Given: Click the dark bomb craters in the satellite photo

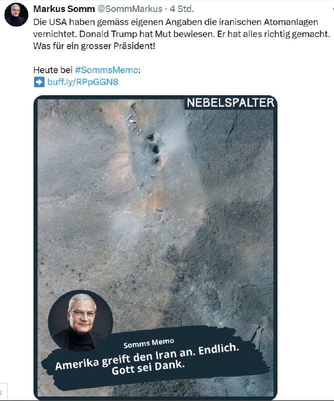Looking at the screenshot, I should click(154, 149).
